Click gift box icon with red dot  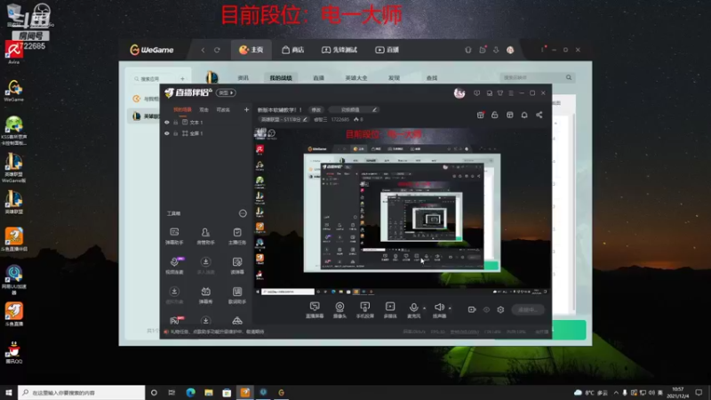click(481, 116)
